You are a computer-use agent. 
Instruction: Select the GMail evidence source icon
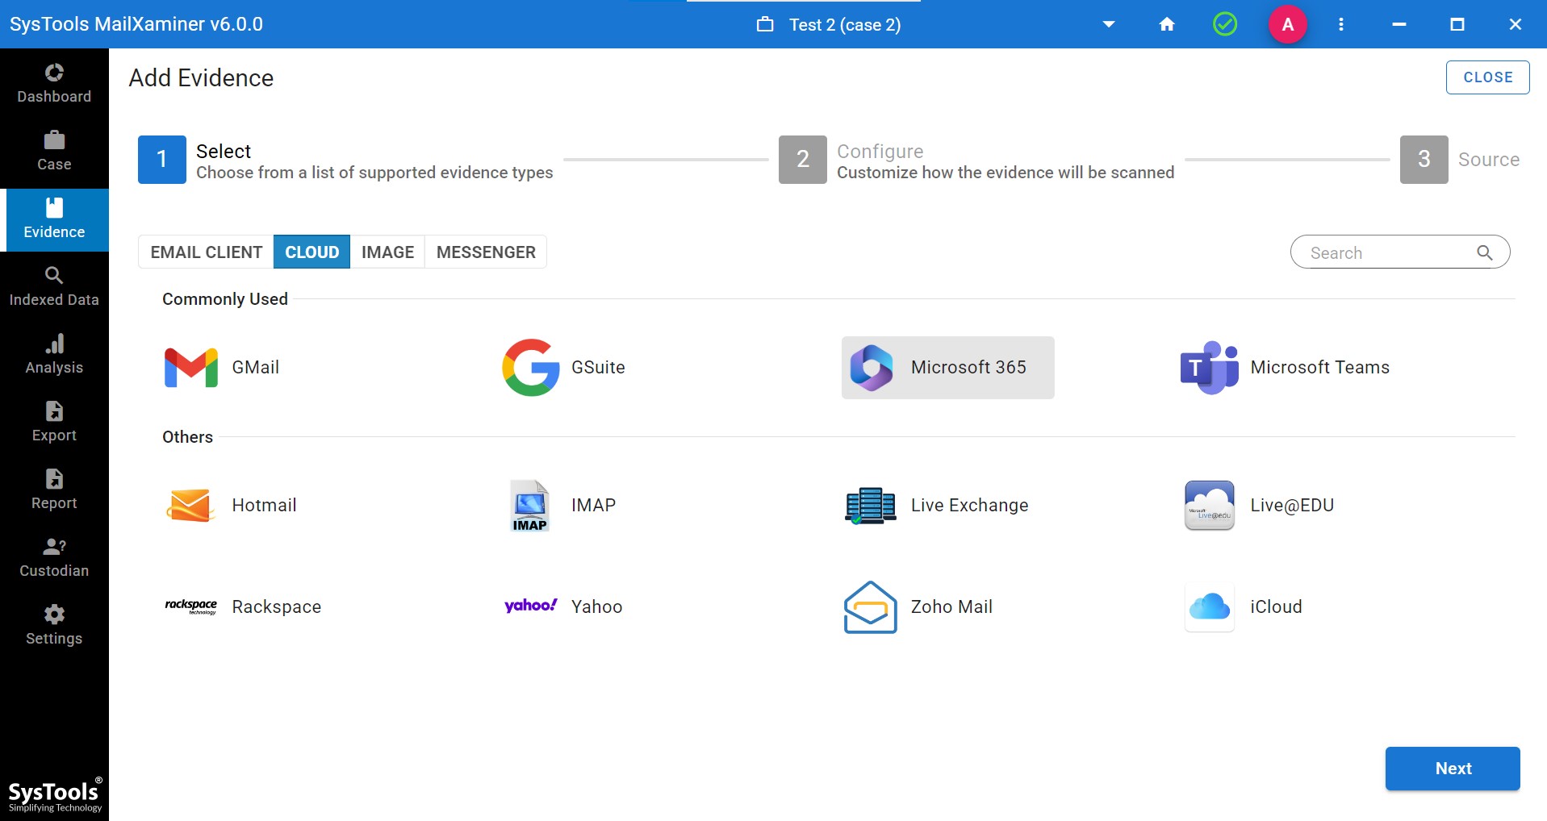[x=190, y=368]
